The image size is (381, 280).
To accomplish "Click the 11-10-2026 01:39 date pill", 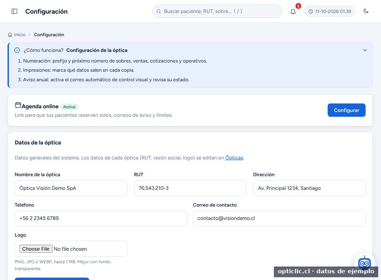I will click(329, 12).
